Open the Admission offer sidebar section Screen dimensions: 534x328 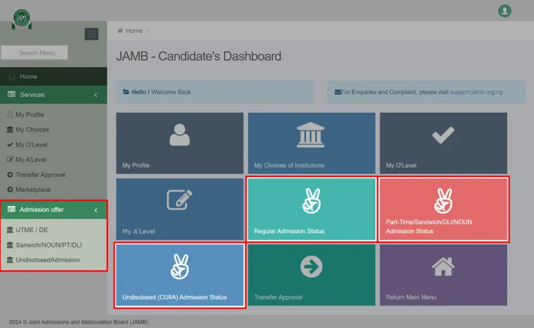point(54,210)
